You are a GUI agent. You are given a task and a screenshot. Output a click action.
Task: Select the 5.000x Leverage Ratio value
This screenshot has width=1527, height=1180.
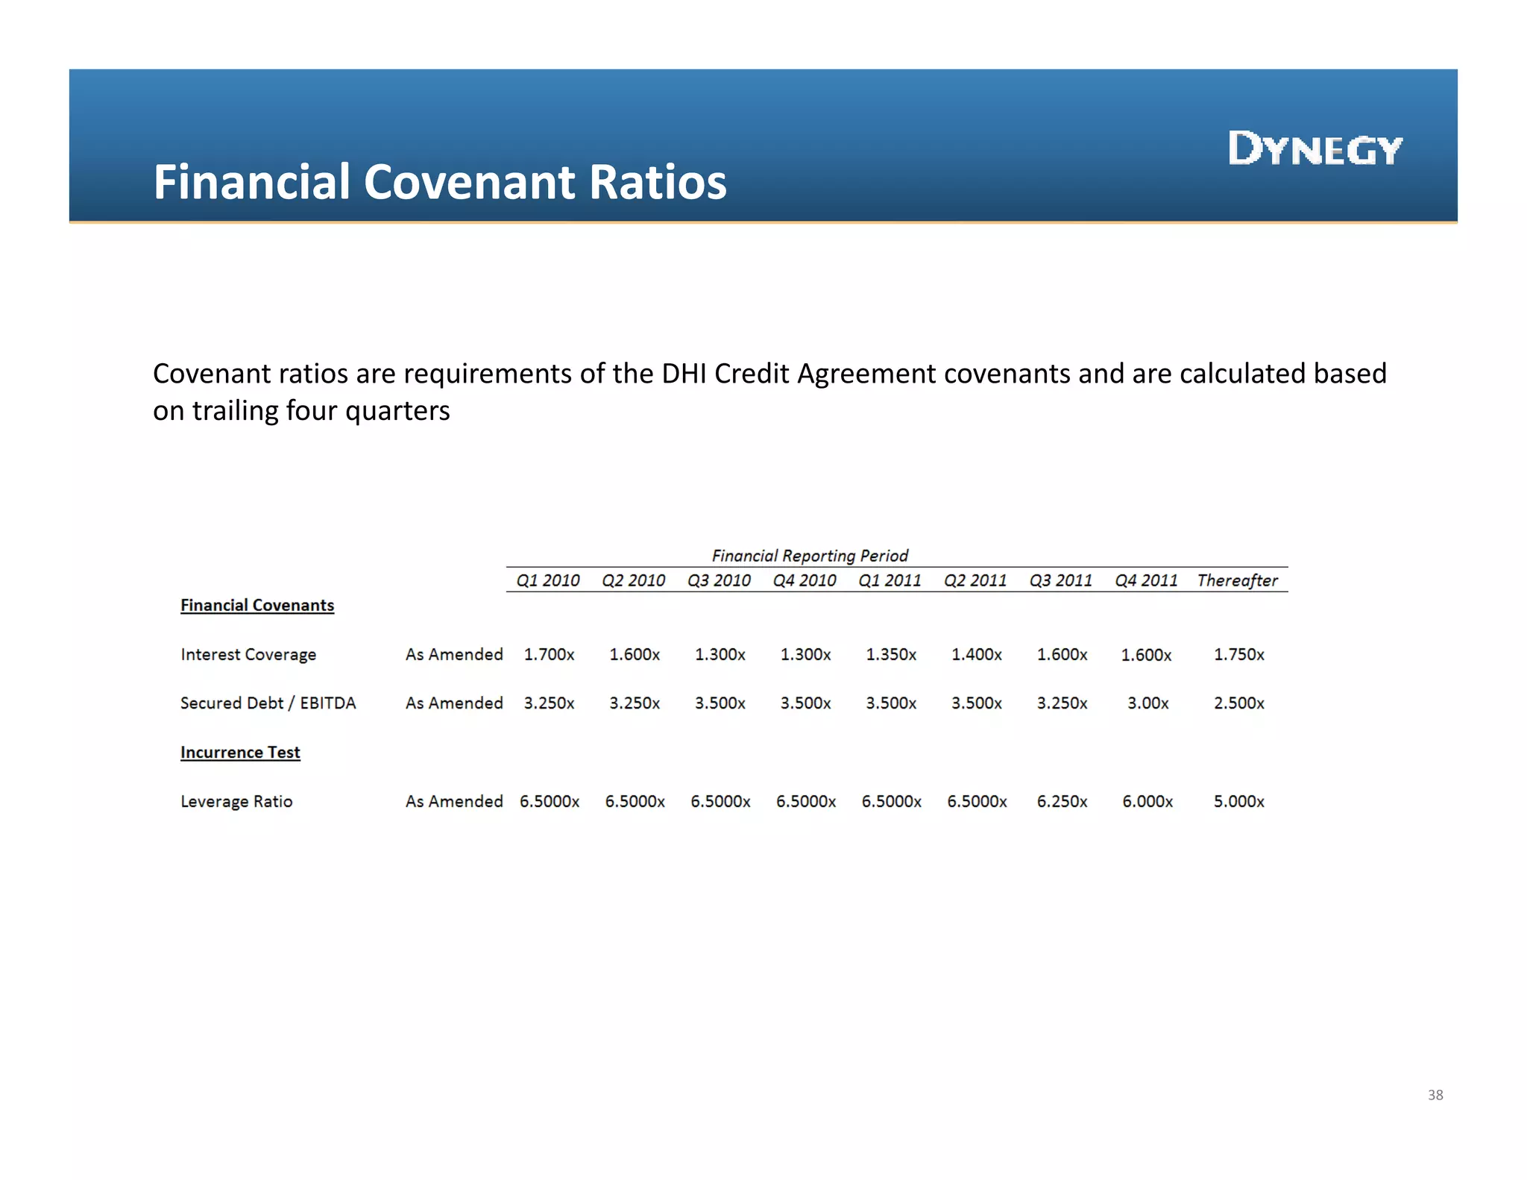(x=1239, y=801)
